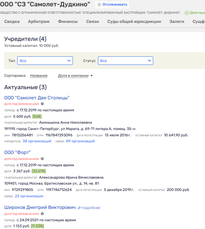Click help icon under ООО Самолет Две Столицы
The height and width of the screenshot is (229, 205).
[x=42, y=104]
